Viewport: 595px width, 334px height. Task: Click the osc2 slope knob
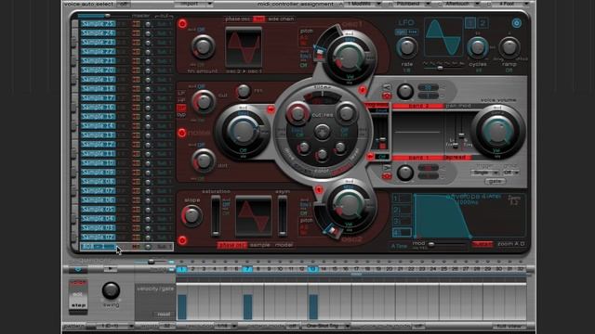[x=192, y=215]
